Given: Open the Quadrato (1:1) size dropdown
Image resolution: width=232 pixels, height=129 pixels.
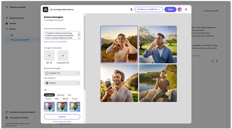Looking at the screenshot, I should point(62,73).
